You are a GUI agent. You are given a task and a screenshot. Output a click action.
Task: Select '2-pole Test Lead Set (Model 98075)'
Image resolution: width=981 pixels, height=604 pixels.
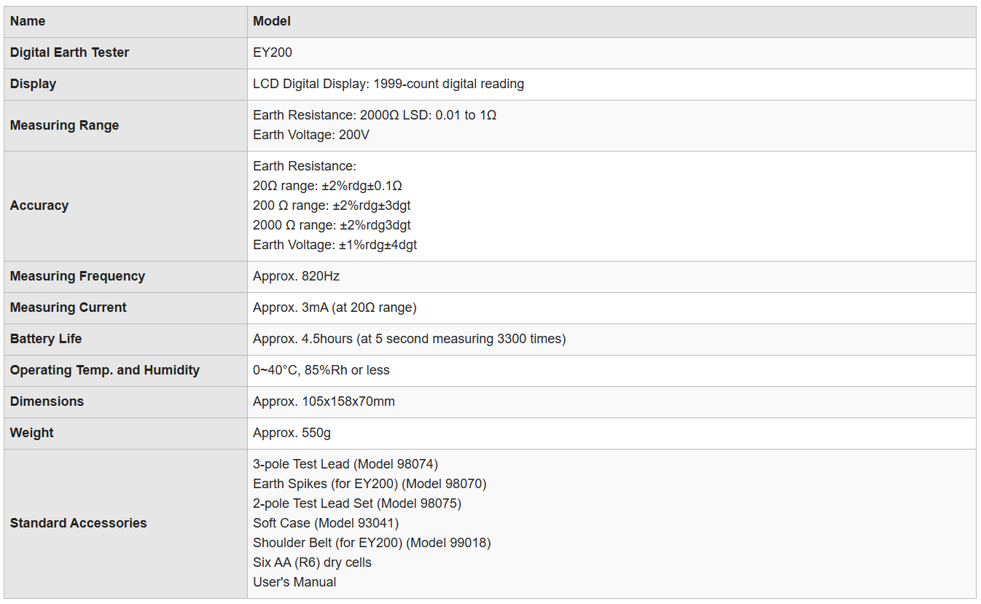tap(357, 503)
